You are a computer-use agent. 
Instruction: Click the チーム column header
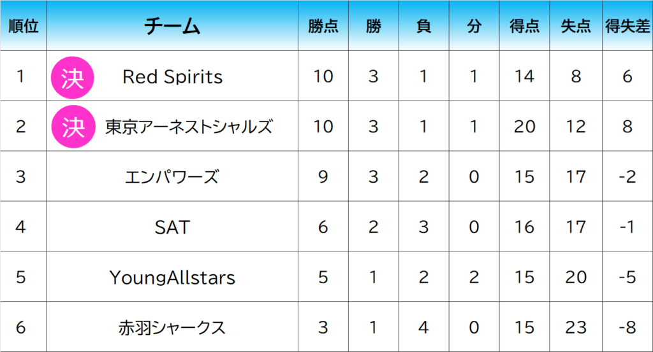(172, 26)
